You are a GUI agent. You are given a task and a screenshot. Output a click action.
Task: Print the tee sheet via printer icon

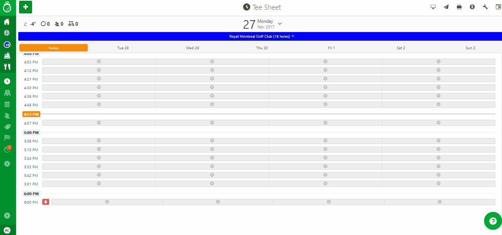coord(459,7)
